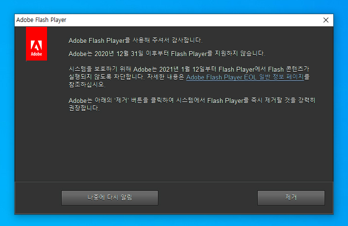This screenshot has width=348, height=226.
Task: Click the '제거' uninstall button
Action: (291, 198)
